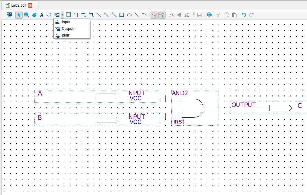
Task: Activate the Selection arrow tool
Action: pos(19,15)
